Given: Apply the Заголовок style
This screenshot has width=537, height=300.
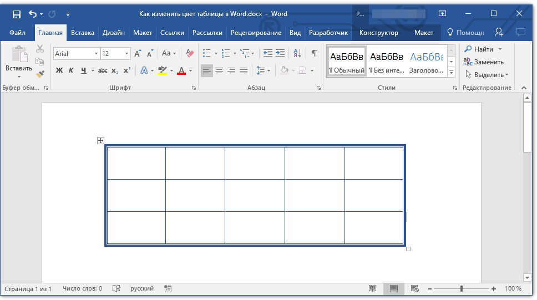Looking at the screenshot, I should click(427, 61).
